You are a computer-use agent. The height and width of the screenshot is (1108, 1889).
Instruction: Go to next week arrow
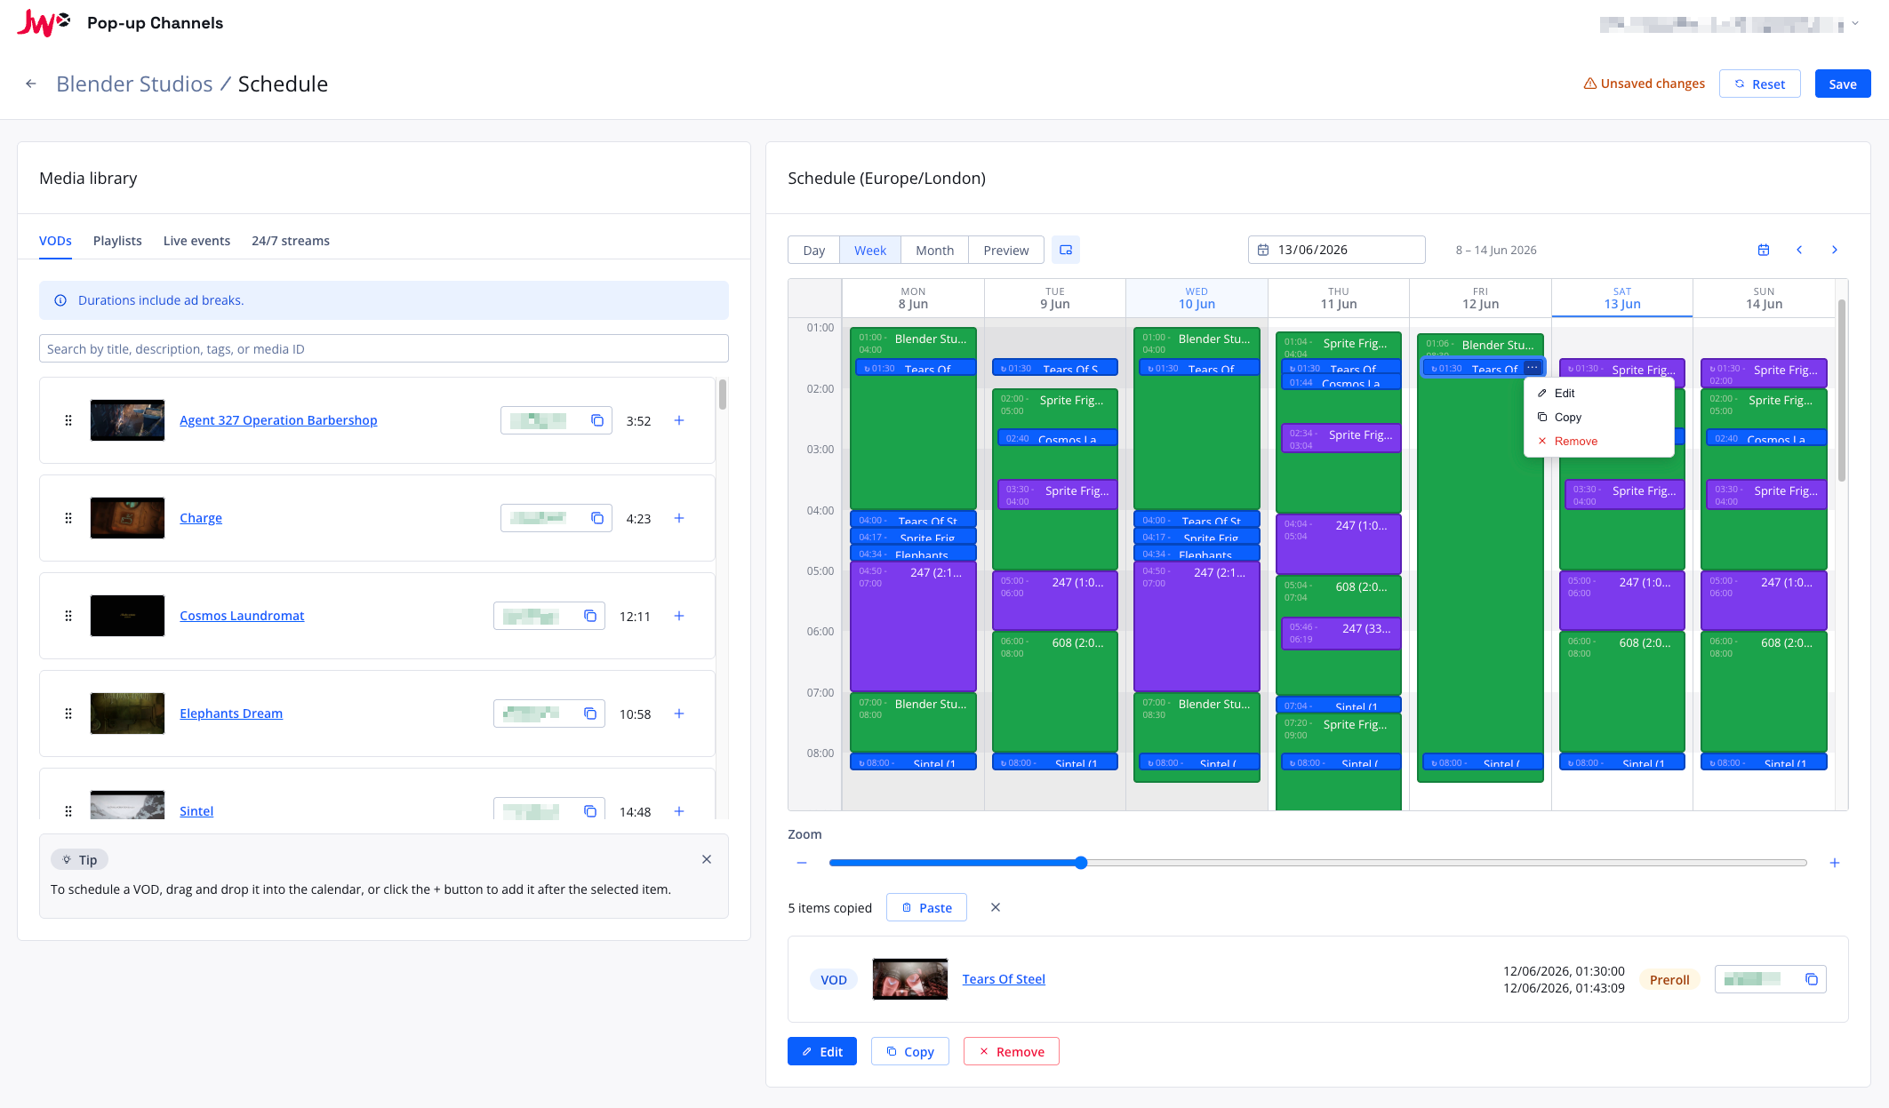click(1835, 250)
